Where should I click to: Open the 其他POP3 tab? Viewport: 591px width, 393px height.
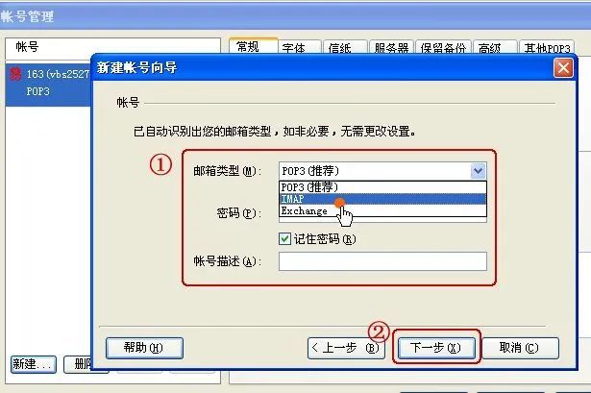(x=547, y=48)
